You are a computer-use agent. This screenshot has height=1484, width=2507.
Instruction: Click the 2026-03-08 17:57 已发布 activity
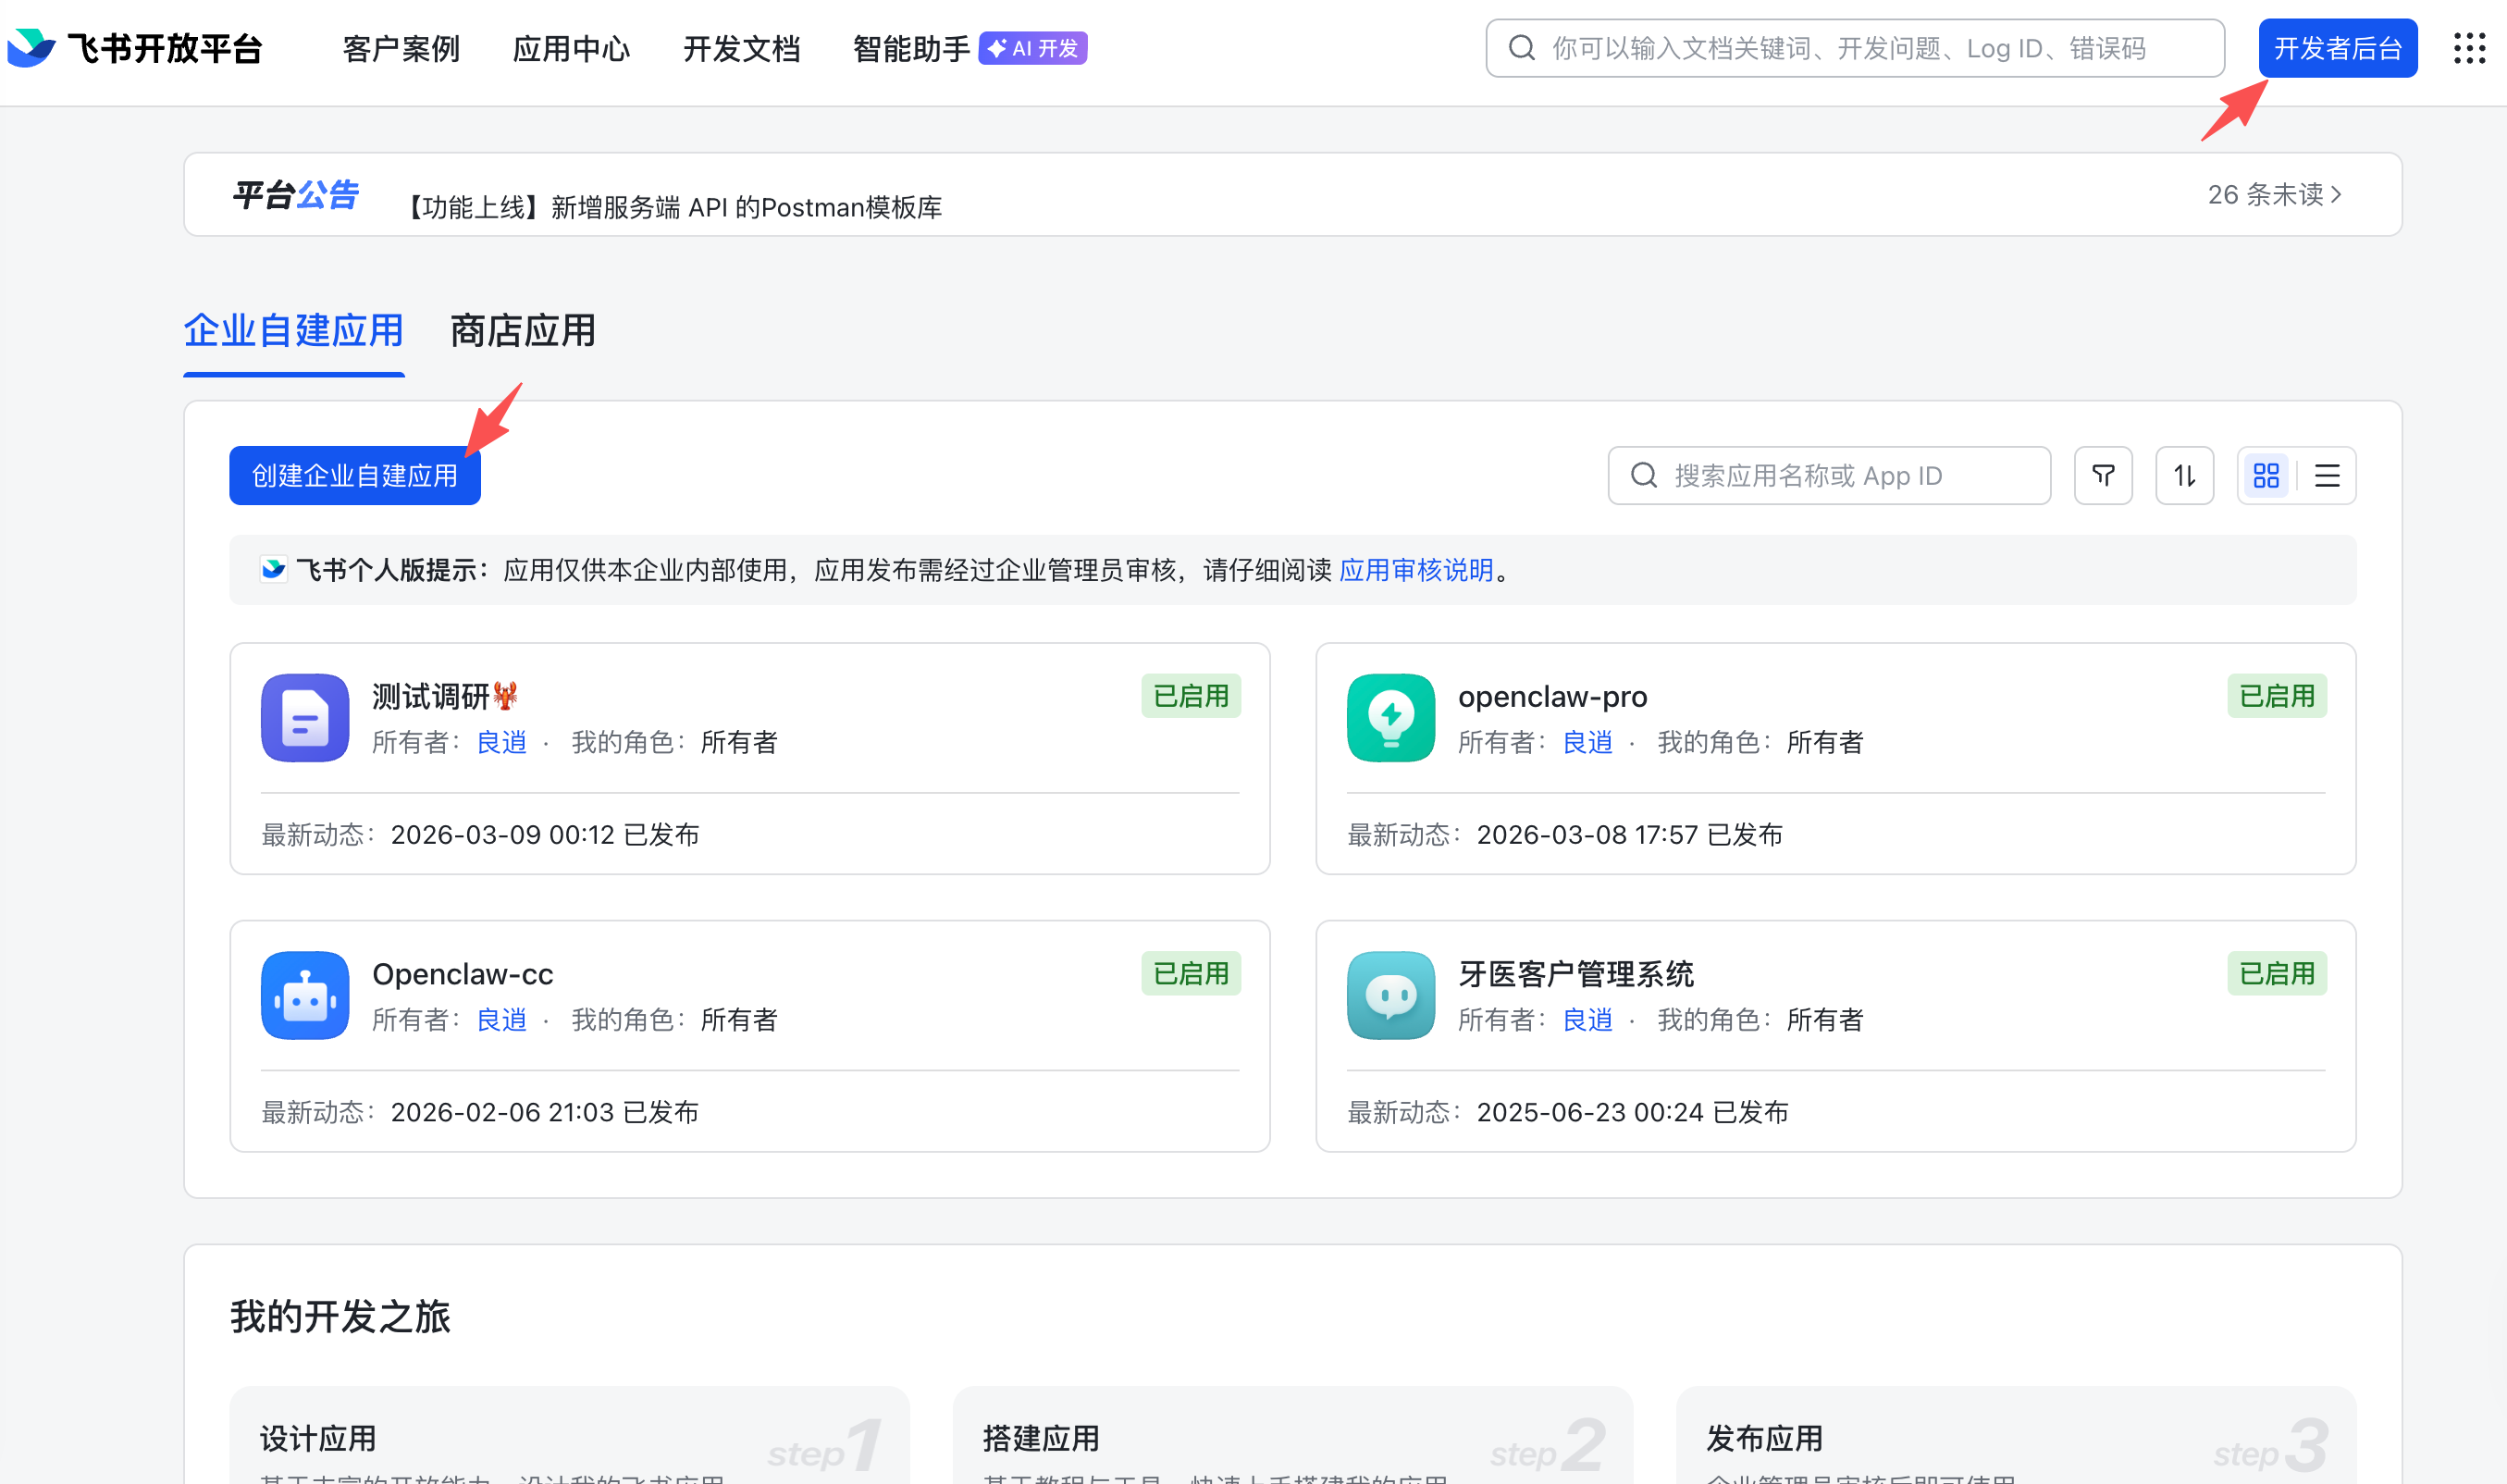(1629, 835)
